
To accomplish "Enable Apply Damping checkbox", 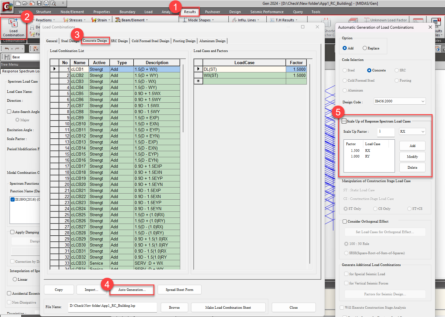I will [x=12, y=232].
